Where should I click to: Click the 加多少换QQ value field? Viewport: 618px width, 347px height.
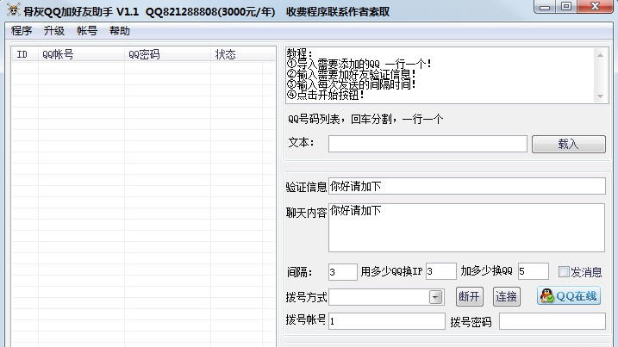point(534,271)
